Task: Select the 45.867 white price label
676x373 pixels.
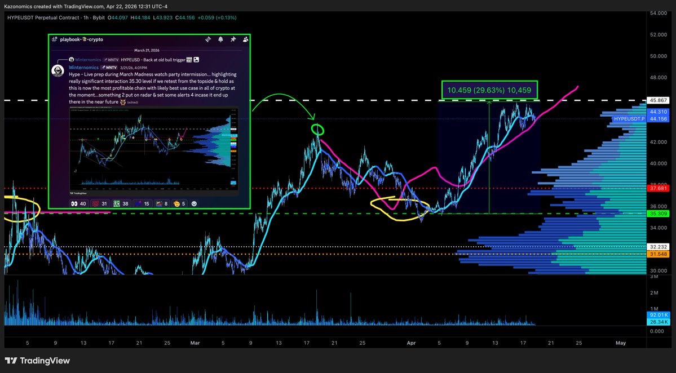Action: point(659,100)
